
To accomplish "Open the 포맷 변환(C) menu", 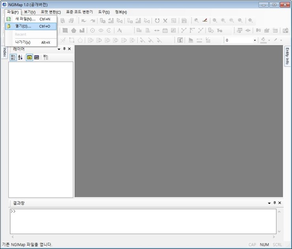I will [x=51, y=12].
